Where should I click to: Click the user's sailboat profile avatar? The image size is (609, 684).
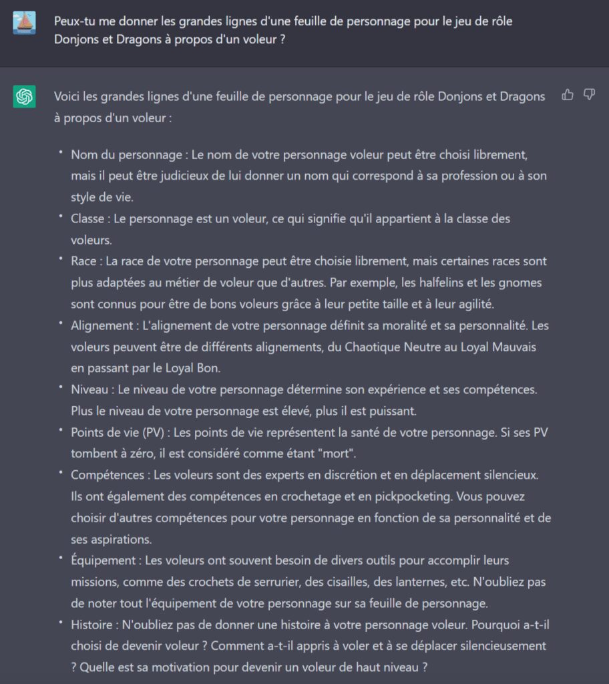click(24, 23)
